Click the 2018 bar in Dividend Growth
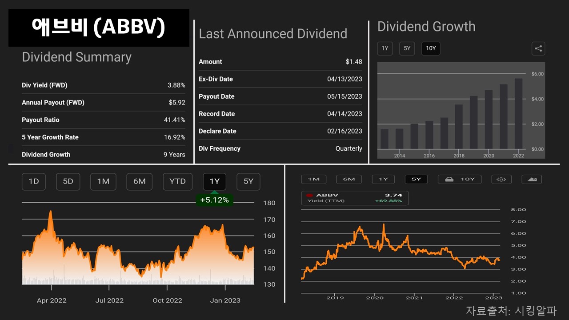The height and width of the screenshot is (320, 569). pos(459,127)
